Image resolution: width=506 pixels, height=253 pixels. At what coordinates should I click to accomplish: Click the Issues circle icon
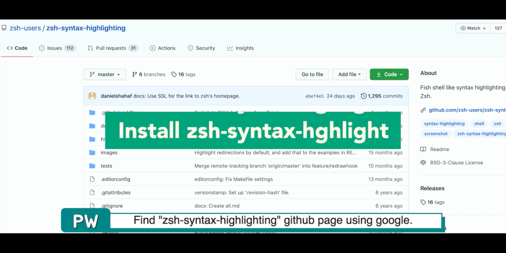42,48
